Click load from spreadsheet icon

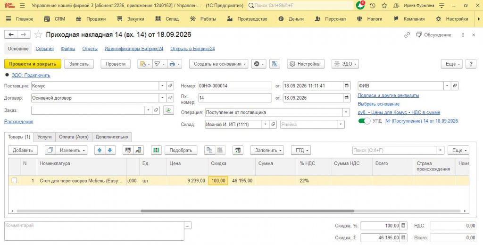click(x=238, y=150)
